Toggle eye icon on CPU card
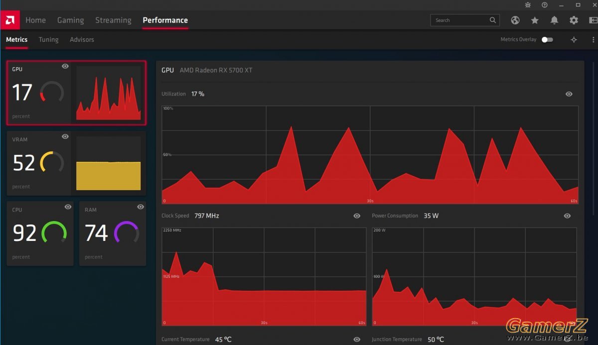598x345 pixels. [68, 207]
